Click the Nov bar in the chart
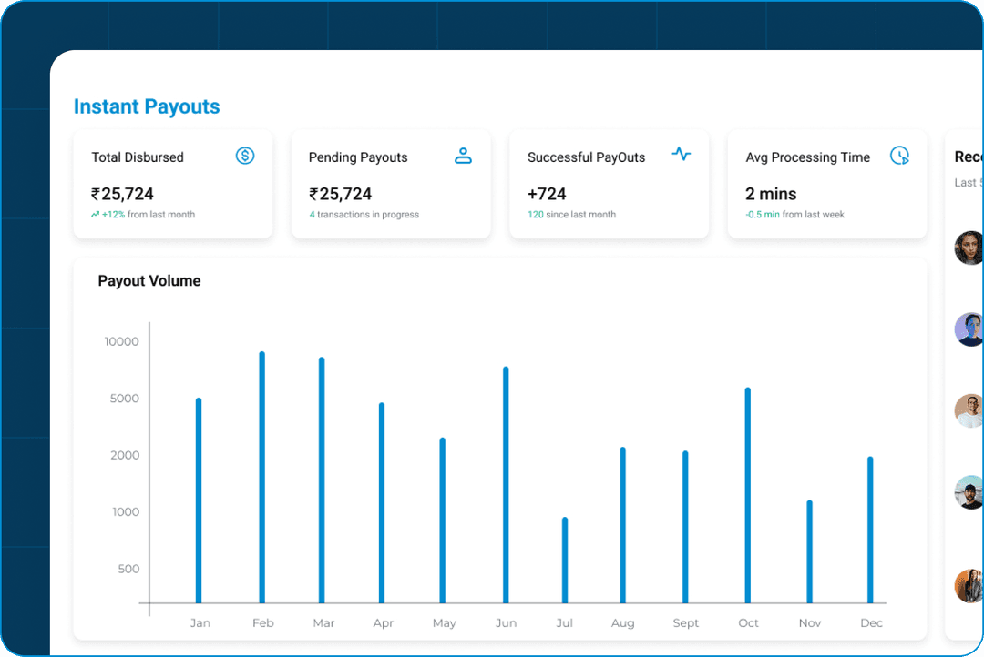 coord(810,551)
